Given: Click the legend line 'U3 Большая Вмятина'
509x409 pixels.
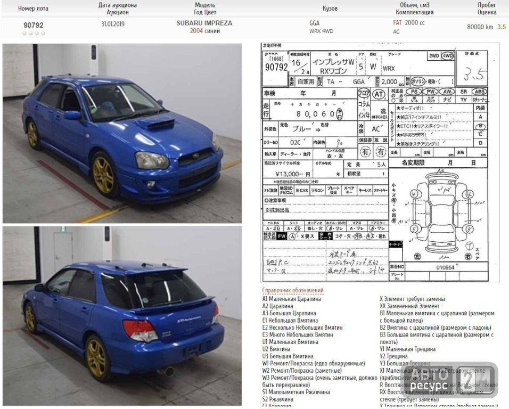Looking at the screenshot, I should [x=288, y=356].
